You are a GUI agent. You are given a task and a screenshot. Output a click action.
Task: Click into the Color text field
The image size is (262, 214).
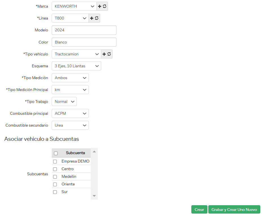coord(84,42)
